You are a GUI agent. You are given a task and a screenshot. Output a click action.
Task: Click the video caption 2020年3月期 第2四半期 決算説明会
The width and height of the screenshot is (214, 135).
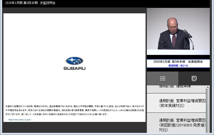coord(178,62)
